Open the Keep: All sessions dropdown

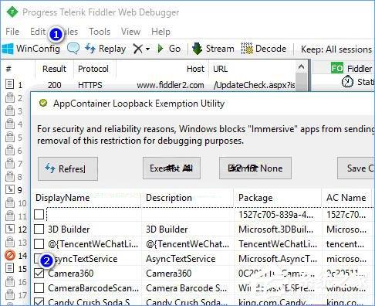pos(336,49)
